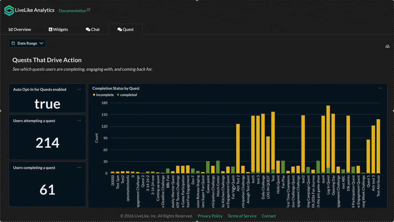Viewport: 394px width, 222px height.
Task: Open the Date Range dropdown
Action: click(x=27, y=43)
